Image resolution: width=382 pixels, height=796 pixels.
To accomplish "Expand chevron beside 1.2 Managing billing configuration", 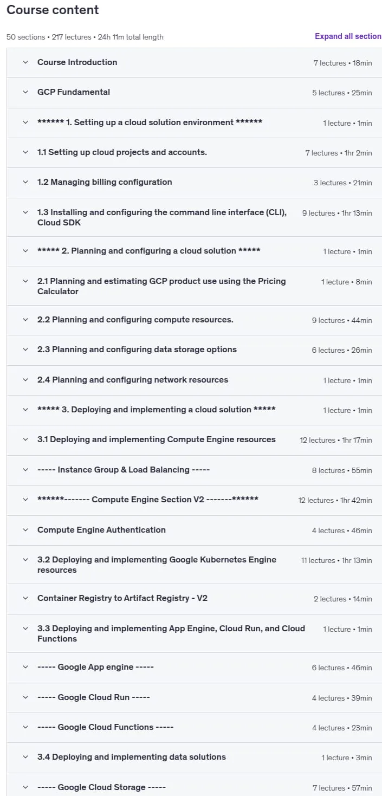I will pyautogui.click(x=25, y=182).
